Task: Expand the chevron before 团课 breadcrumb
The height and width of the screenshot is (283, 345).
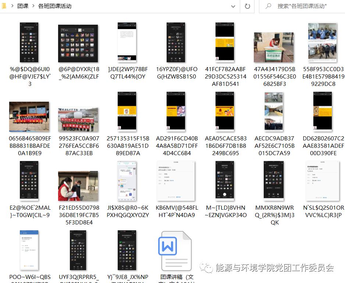Action: click(12, 6)
